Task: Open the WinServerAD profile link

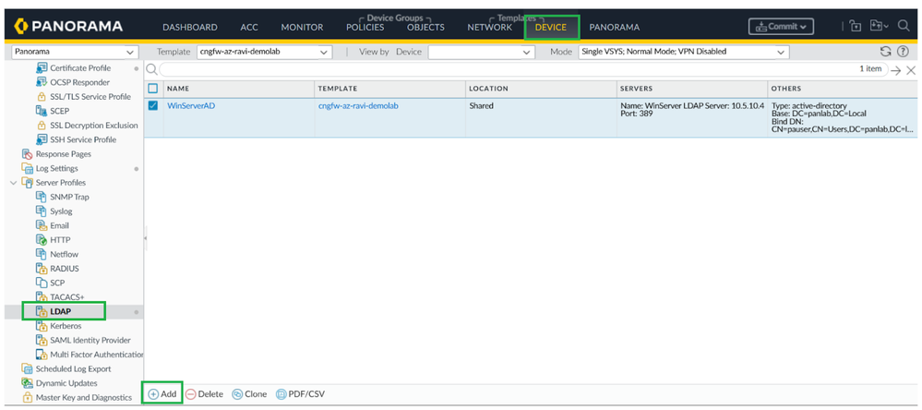Action: click(x=191, y=106)
